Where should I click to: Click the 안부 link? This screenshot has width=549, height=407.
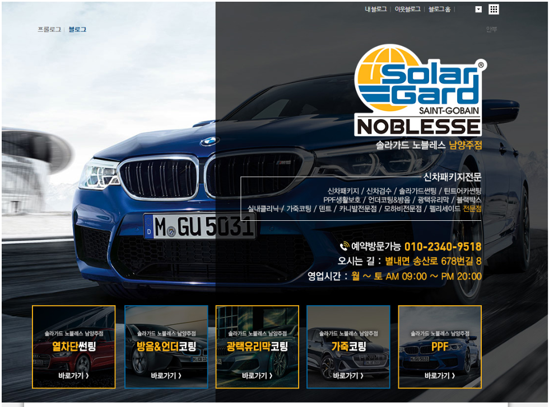point(492,29)
